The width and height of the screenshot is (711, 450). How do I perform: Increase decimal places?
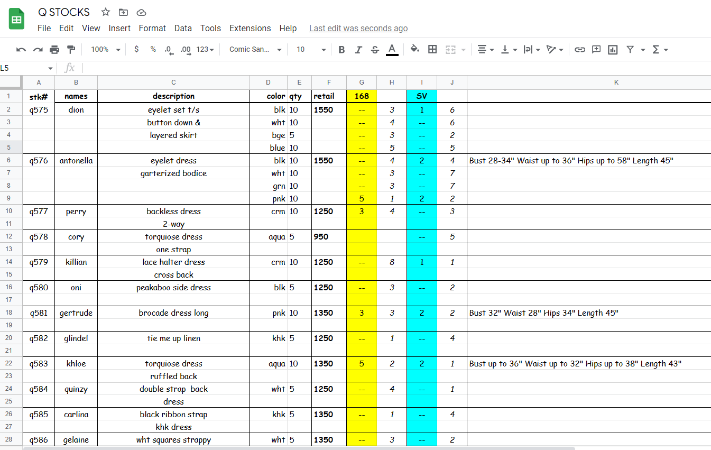pyautogui.click(x=186, y=49)
